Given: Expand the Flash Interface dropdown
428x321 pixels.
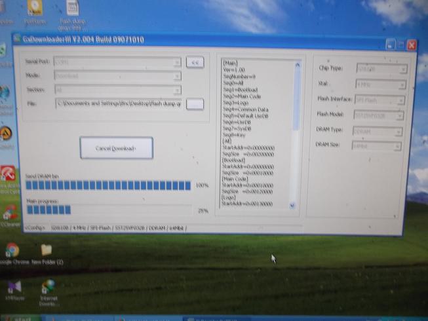Looking at the screenshot, I should tap(402, 100).
